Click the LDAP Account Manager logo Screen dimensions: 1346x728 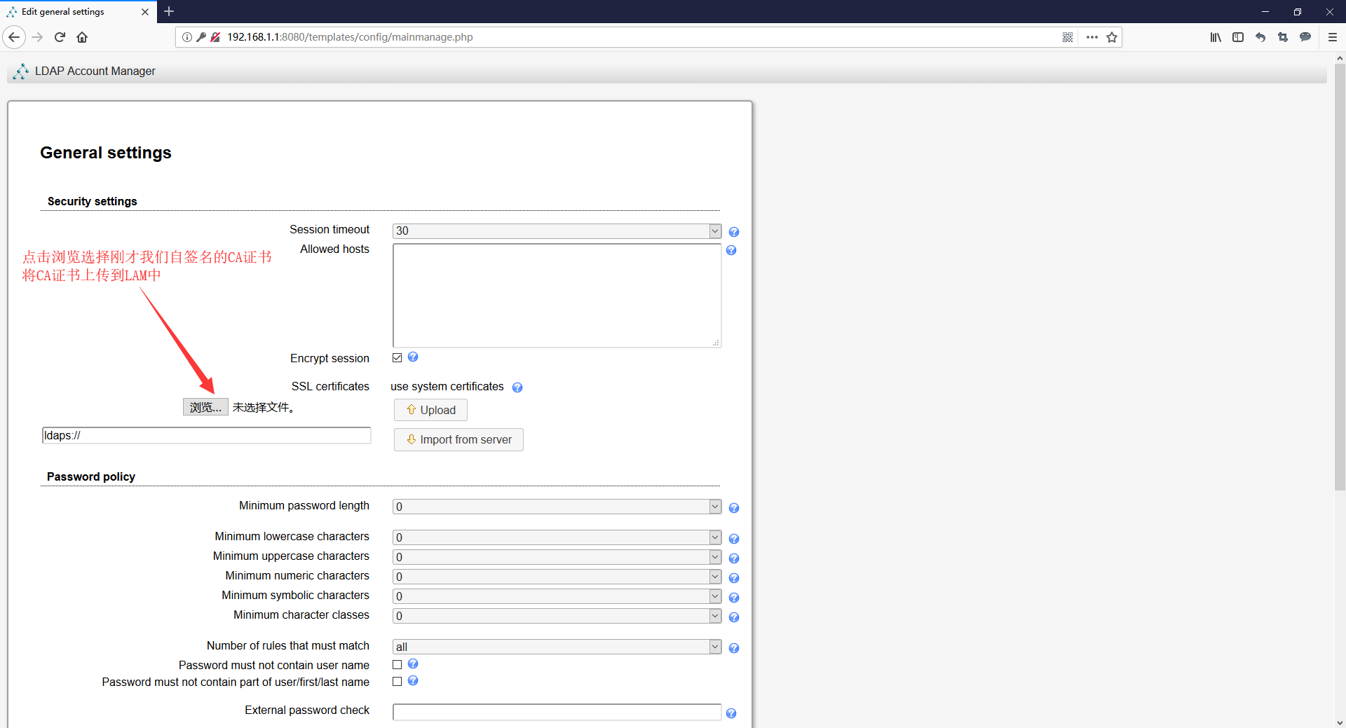click(21, 71)
